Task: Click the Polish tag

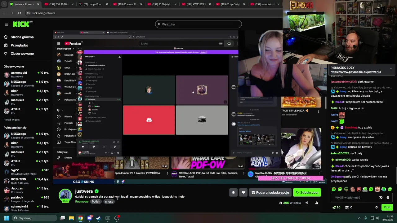Action: 96,202
